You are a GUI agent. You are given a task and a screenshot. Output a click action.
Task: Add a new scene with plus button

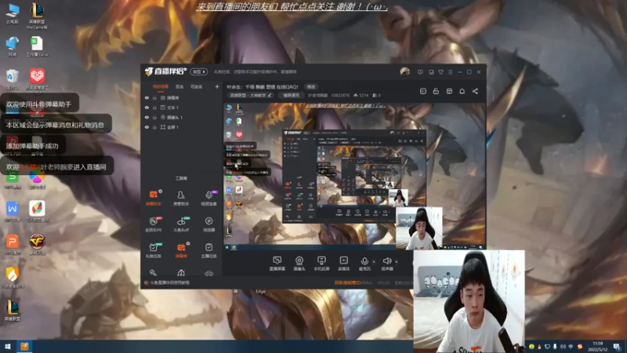pos(217,86)
